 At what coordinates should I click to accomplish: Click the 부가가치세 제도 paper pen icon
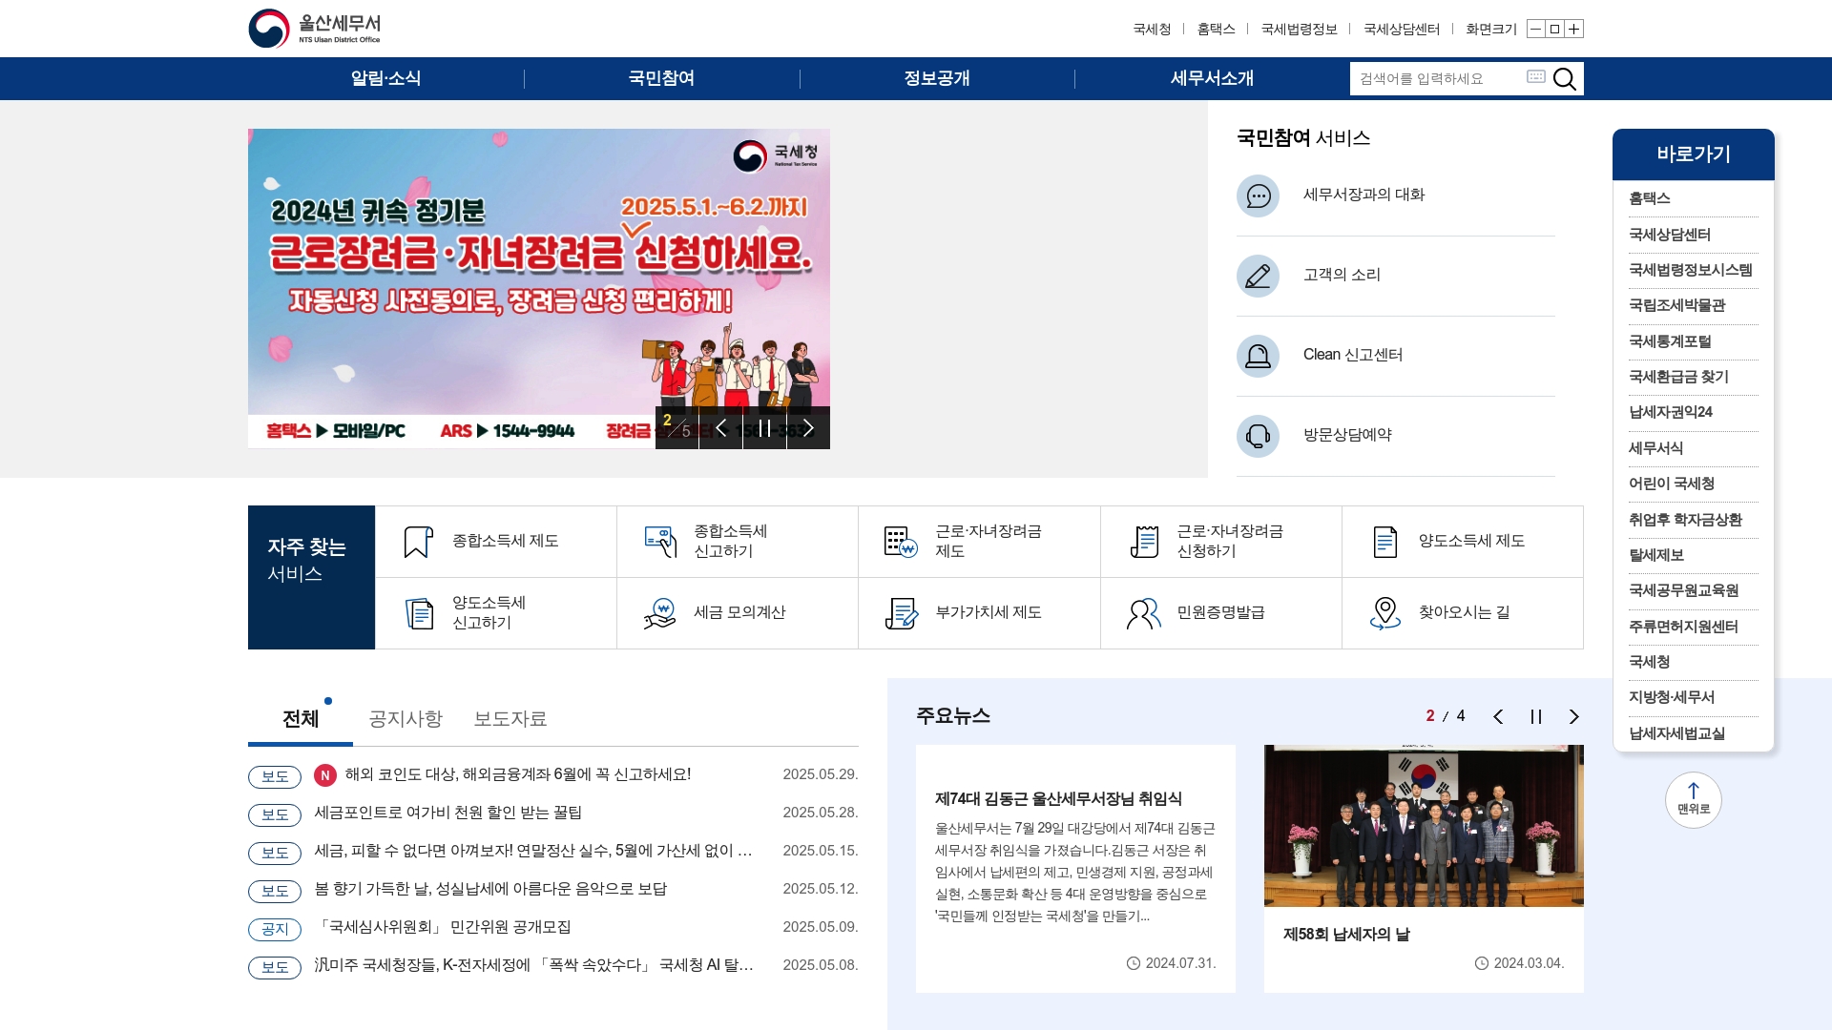(x=901, y=613)
